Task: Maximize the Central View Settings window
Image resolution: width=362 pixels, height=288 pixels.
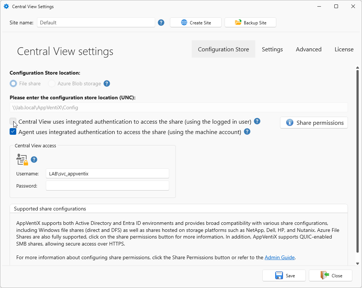Action: [x=336, y=7]
